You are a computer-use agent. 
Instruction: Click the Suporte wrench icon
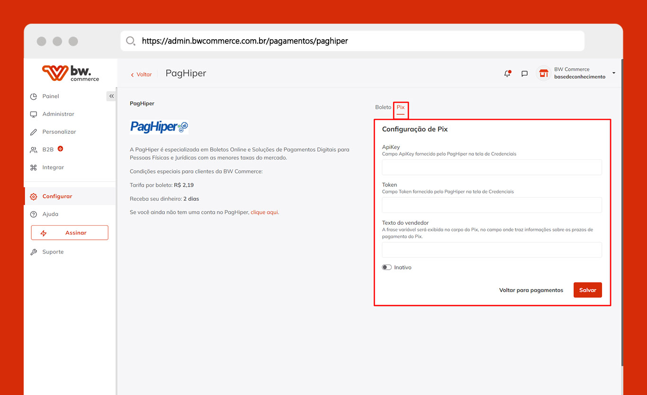pyautogui.click(x=33, y=252)
